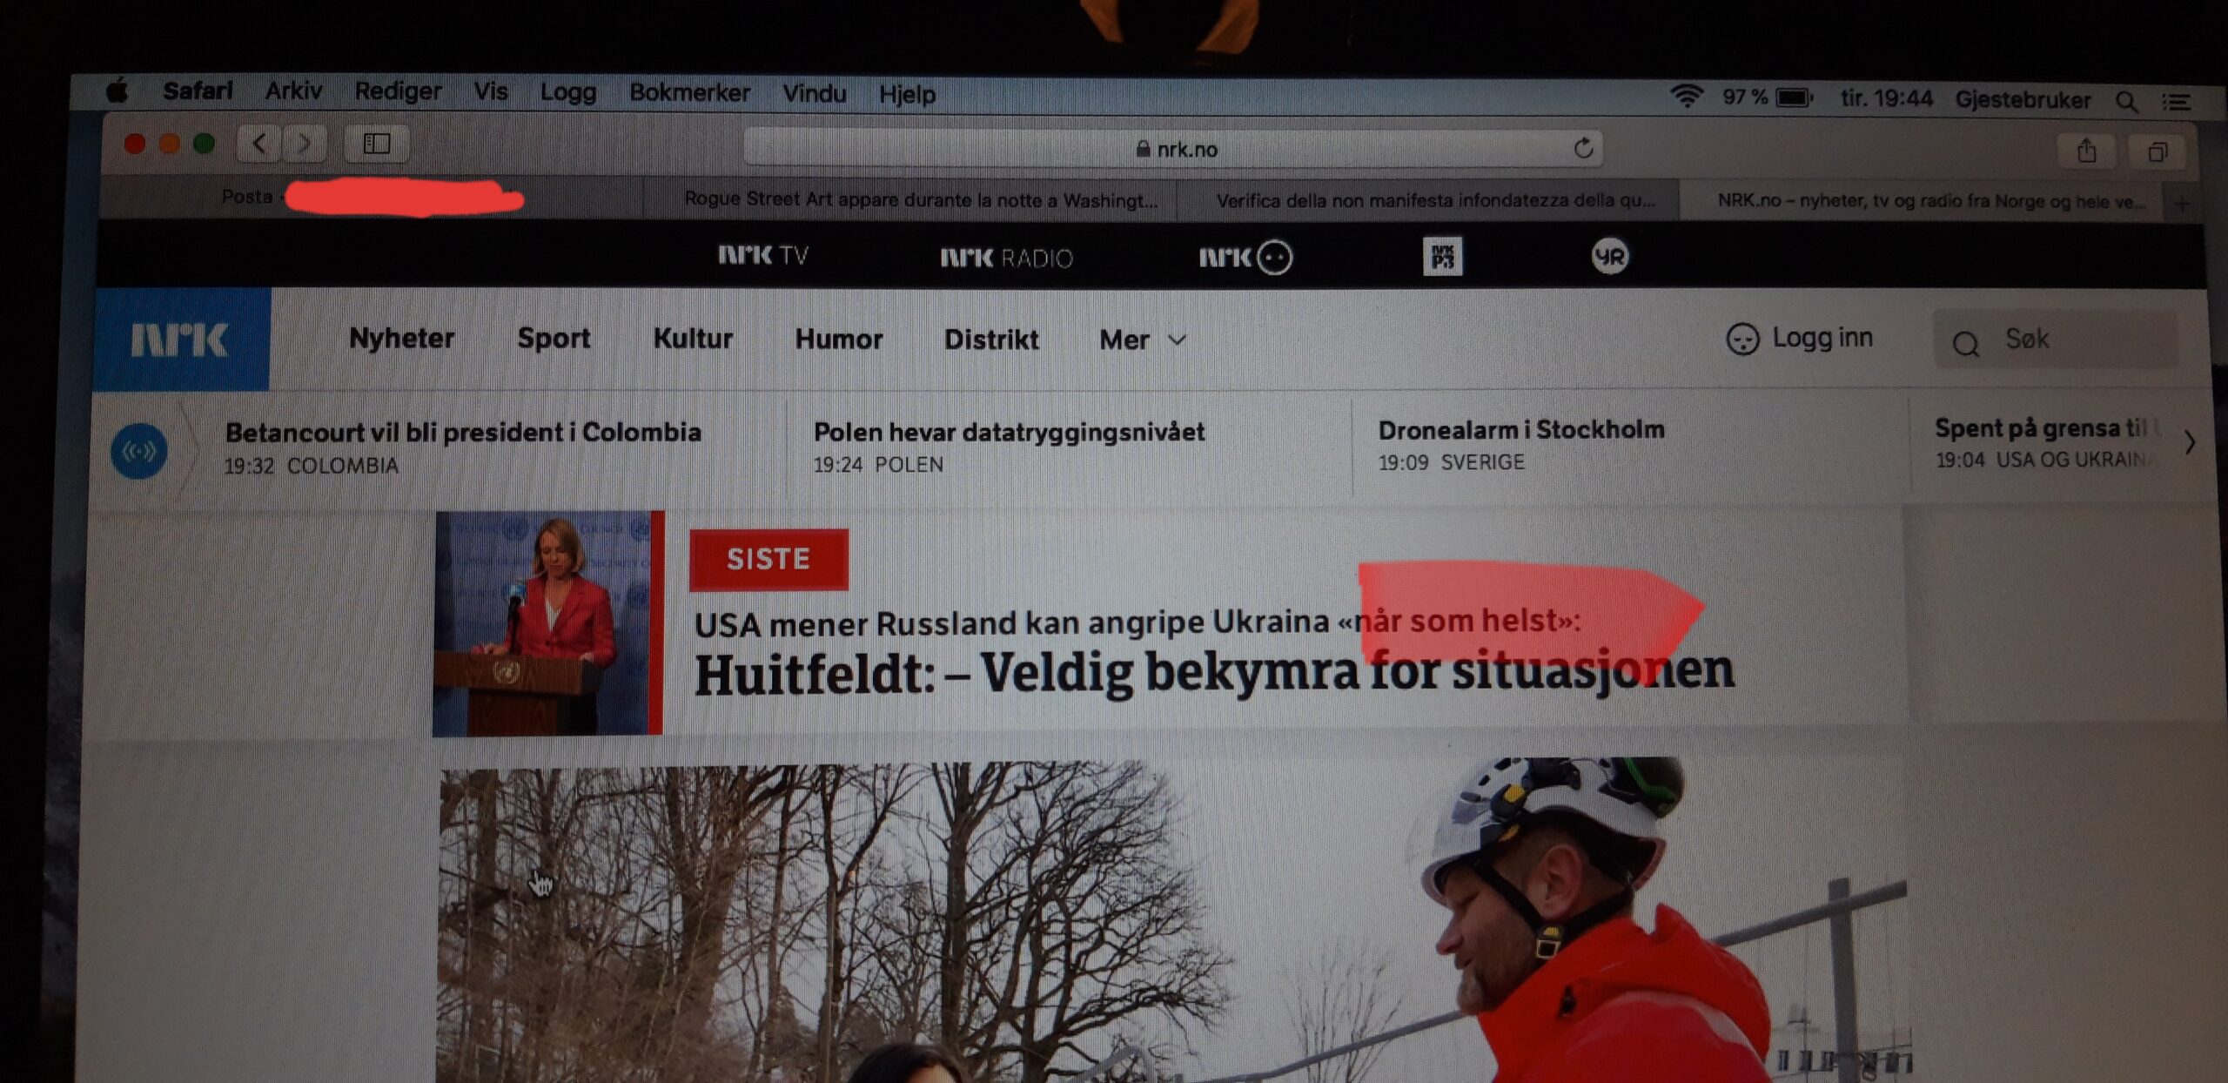The height and width of the screenshot is (1083, 2228).
Task: Open NRK Radio link
Action: 1006,258
